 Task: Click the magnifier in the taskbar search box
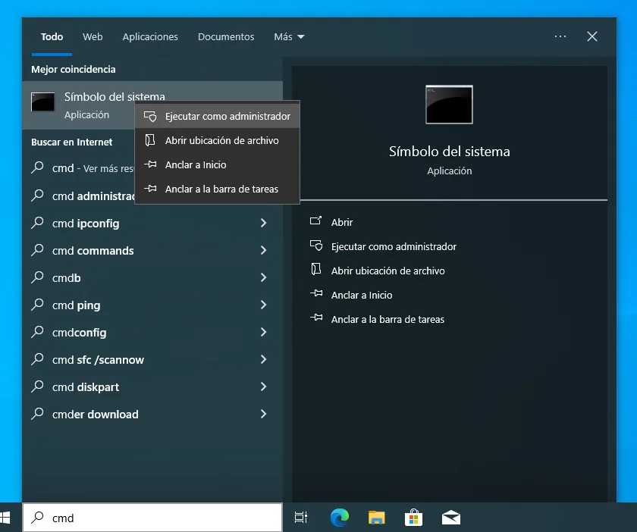click(37, 518)
